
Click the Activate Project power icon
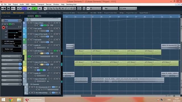pos(2,8)
